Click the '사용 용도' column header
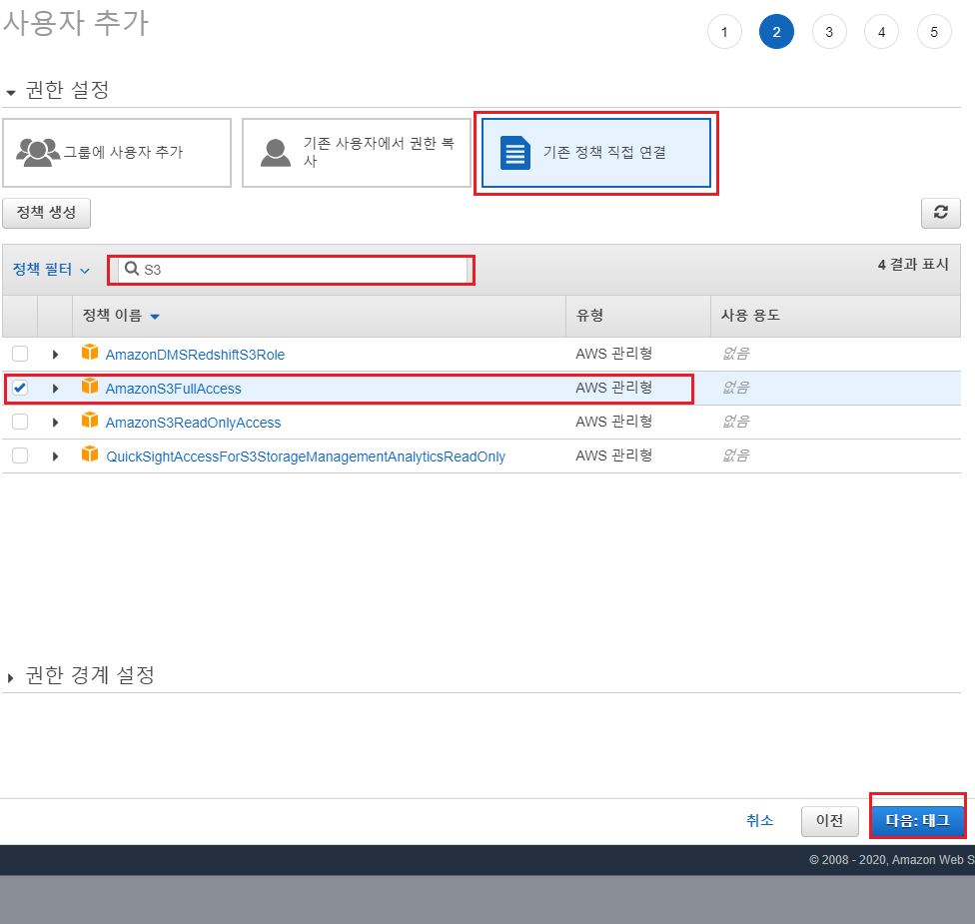The width and height of the screenshot is (975, 924). pos(750,316)
